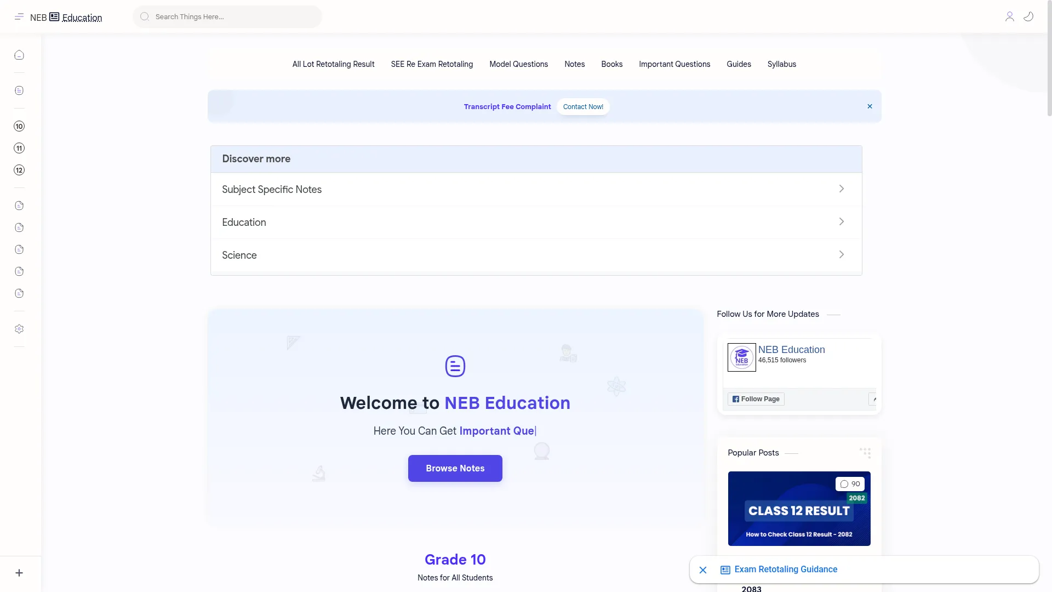Expand the Science row chevron
This screenshot has width=1052, height=592.
coord(842,255)
